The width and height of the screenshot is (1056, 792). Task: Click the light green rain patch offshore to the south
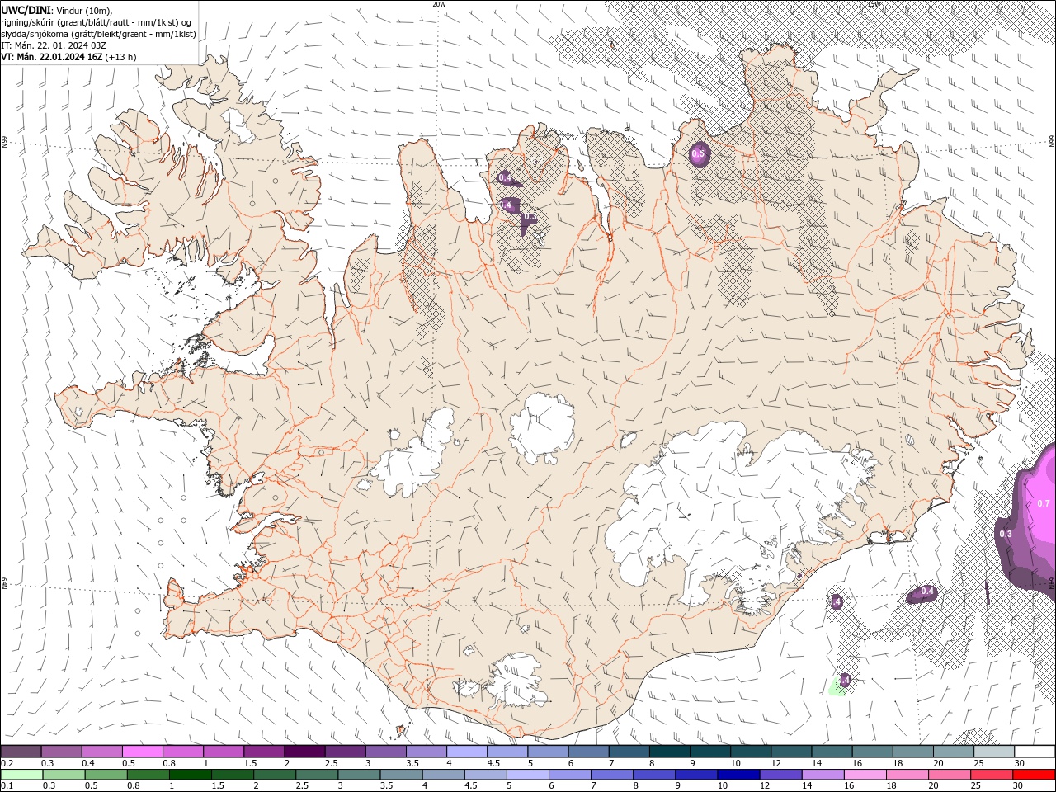[836, 688]
